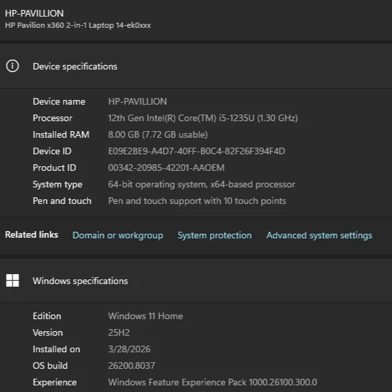Image resolution: width=392 pixels, height=392 pixels.
Task: Expand the Windows specifications section header
Action: click(x=196, y=281)
